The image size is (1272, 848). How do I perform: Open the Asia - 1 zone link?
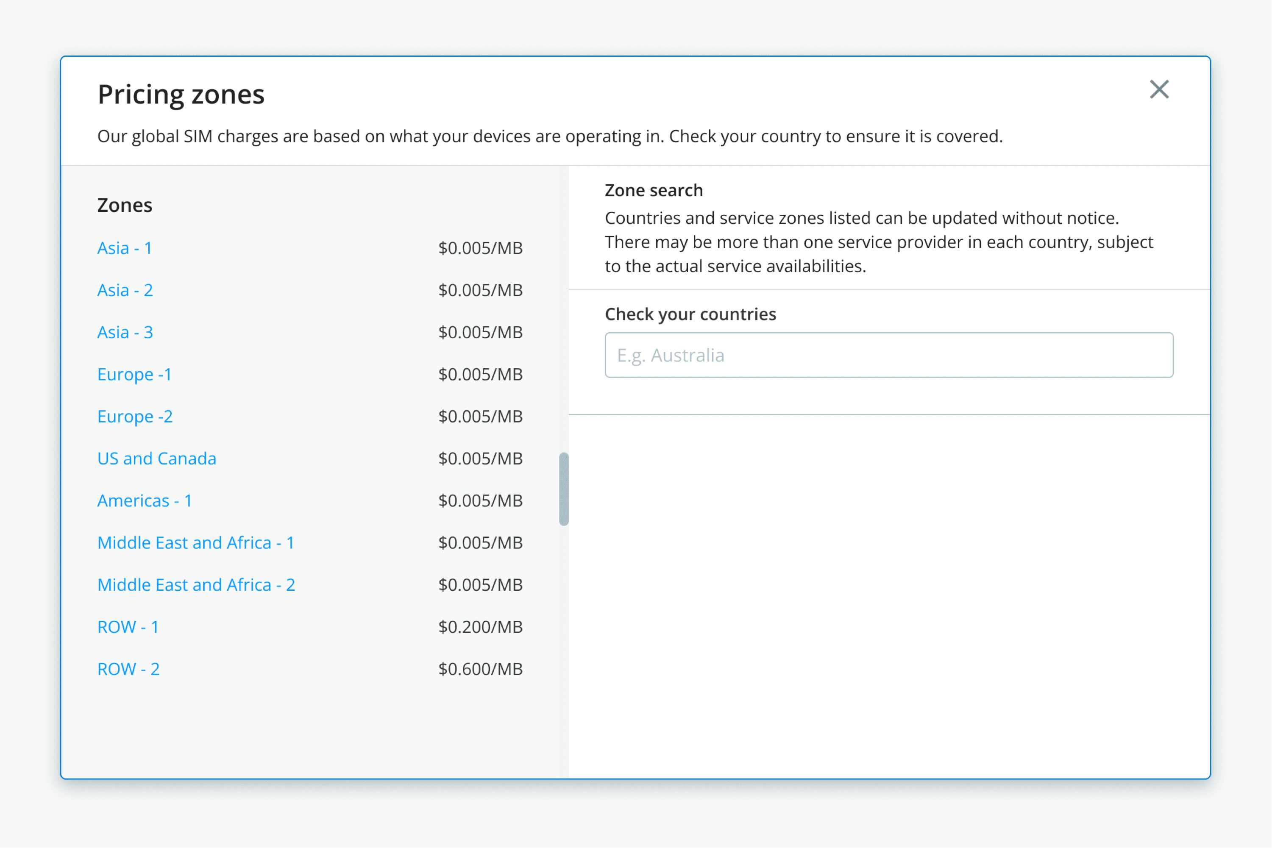coord(124,248)
